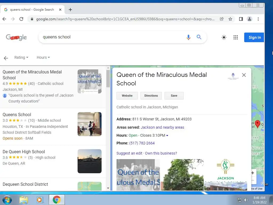Save this place with Save button
This screenshot has width=273, height=205.
[x=174, y=96]
